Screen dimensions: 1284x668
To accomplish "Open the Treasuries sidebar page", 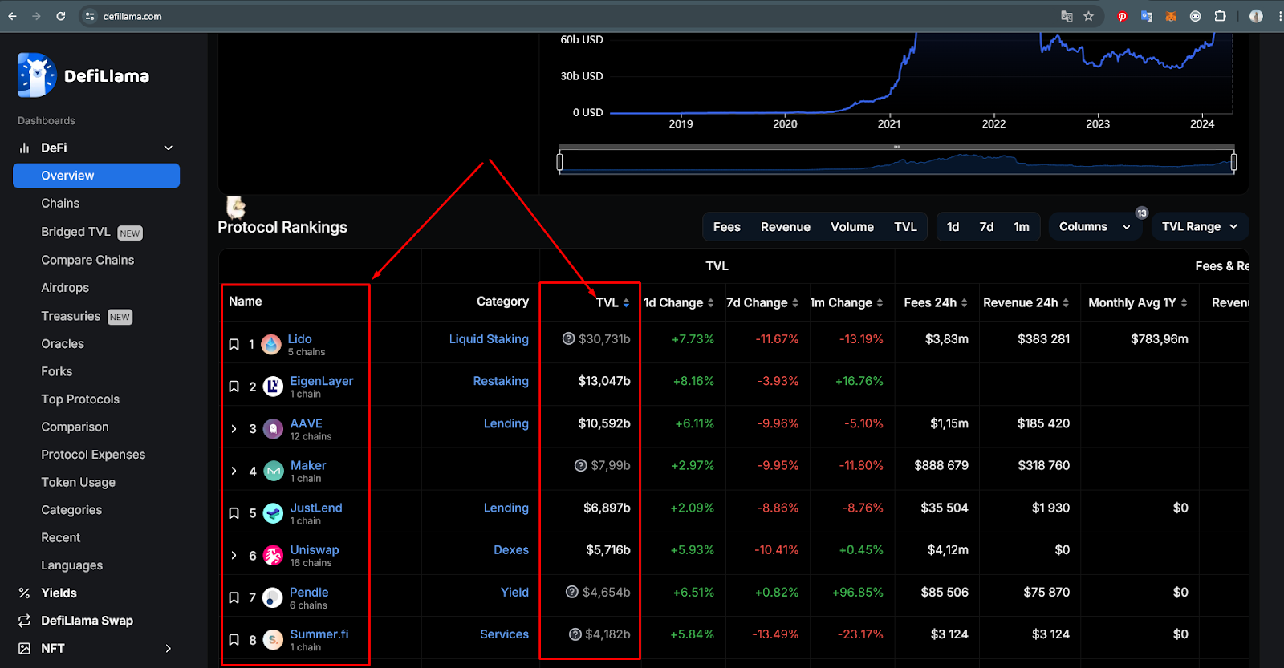I will (71, 316).
